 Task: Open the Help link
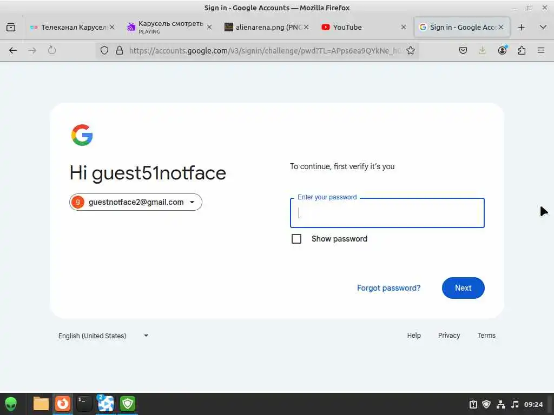coord(414,335)
